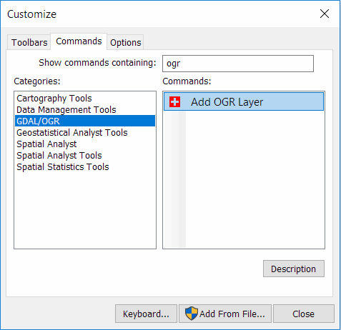This screenshot has height=330, width=341.
Task: Close the Customize dialog with X
Action: [325, 14]
